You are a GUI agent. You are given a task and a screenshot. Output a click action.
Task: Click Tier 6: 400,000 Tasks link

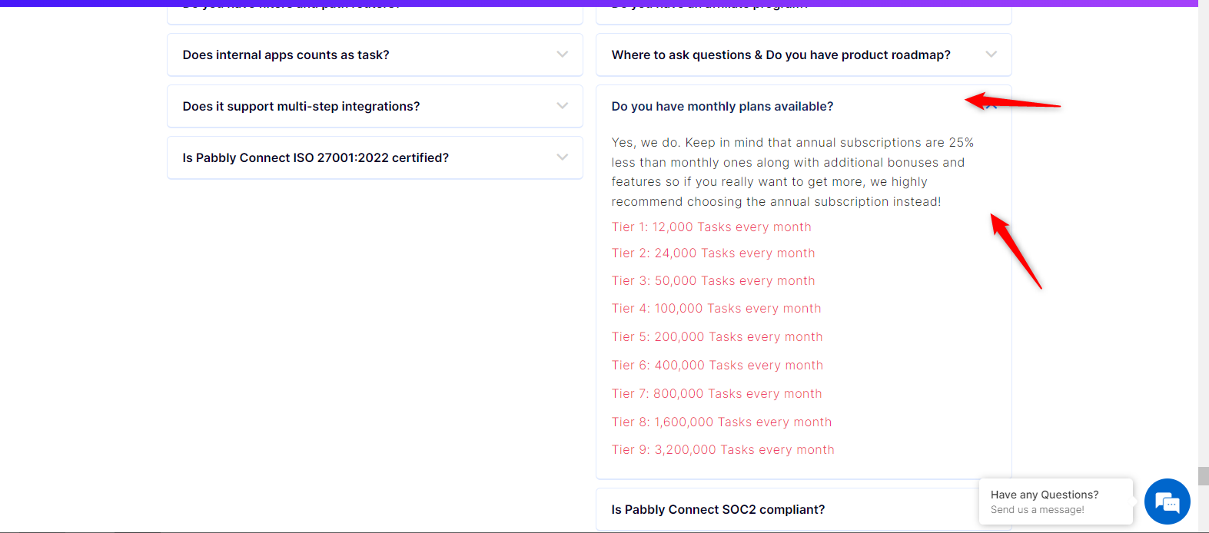(717, 366)
